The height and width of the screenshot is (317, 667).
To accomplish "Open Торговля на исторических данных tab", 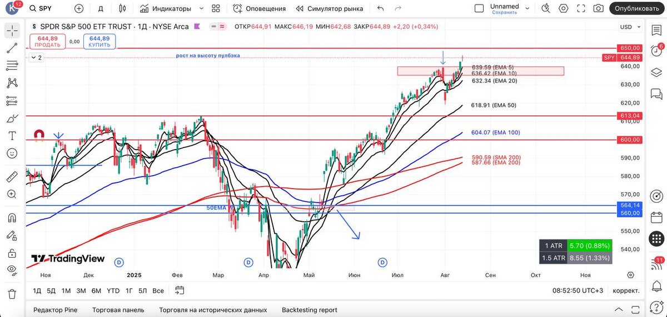I will (x=213, y=310).
